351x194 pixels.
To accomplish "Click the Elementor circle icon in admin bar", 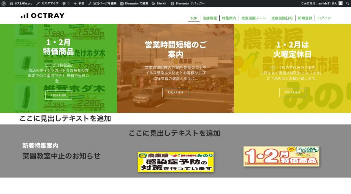I will pos(122,3).
